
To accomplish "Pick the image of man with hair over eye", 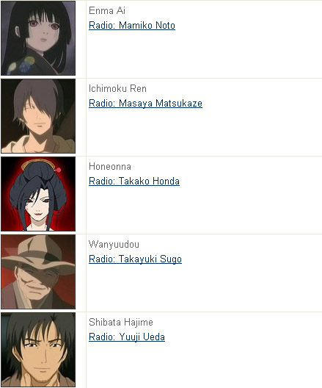I will coord(38,116).
